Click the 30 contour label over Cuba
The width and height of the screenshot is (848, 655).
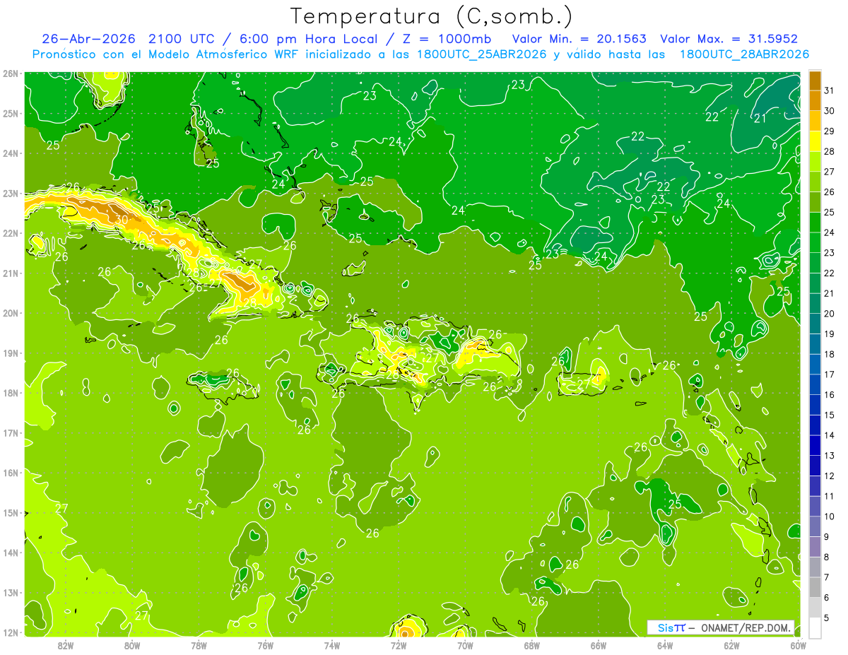point(122,220)
